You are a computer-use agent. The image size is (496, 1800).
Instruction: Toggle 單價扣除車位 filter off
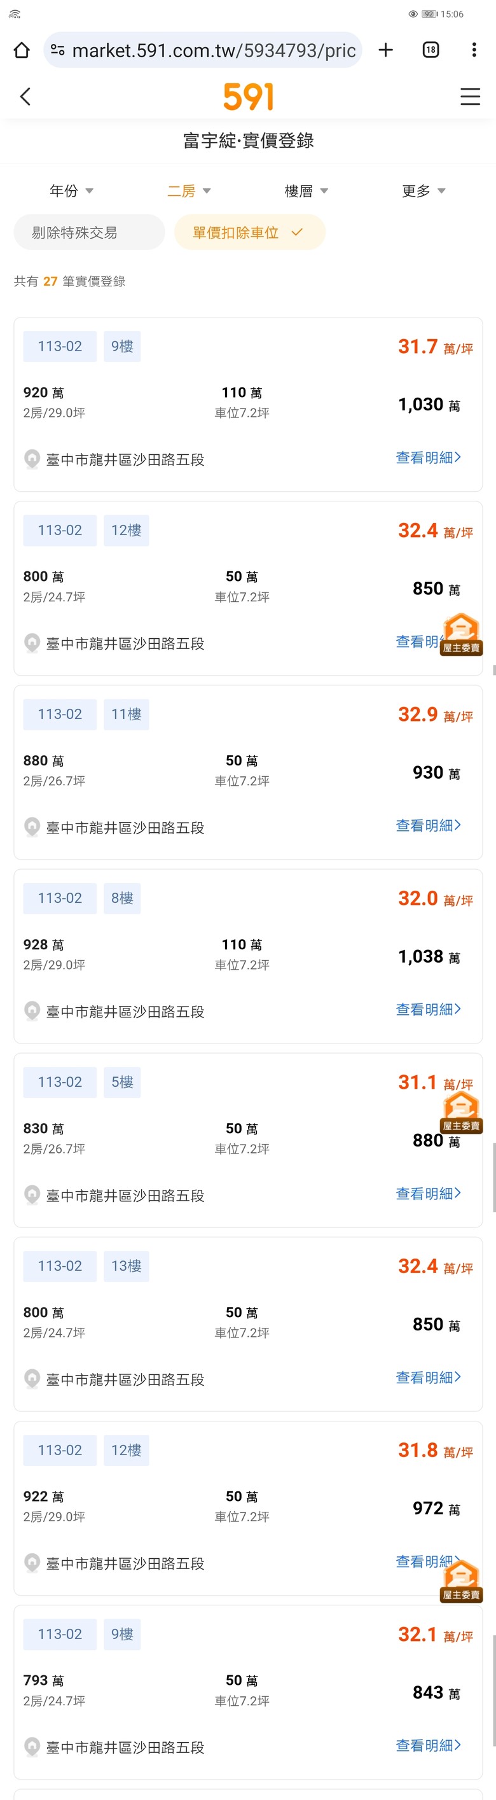pyautogui.click(x=249, y=232)
